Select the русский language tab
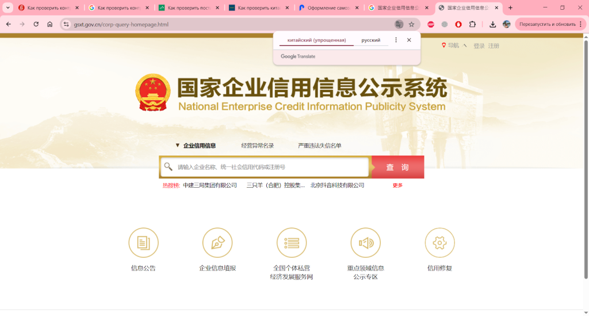The height and width of the screenshot is (316, 589). click(x=371, y=40)
